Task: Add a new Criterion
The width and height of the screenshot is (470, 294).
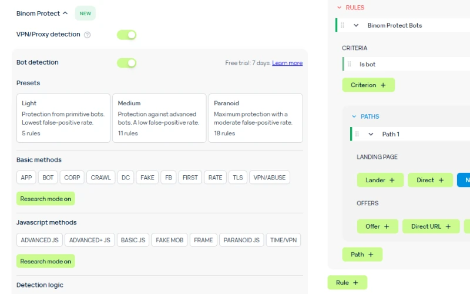Action: (x=368, y=85)
